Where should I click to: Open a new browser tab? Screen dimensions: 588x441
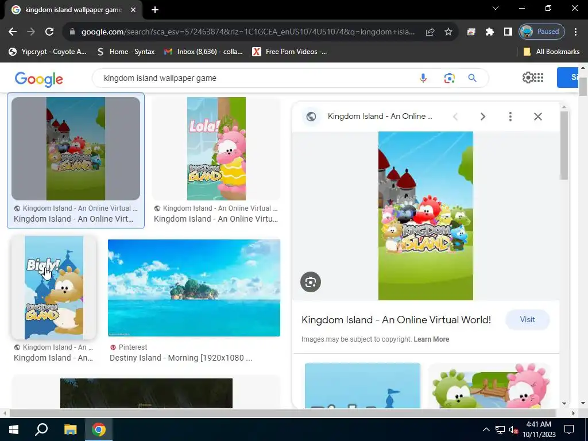155,10
